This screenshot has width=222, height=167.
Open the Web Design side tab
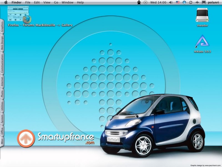click(2, 43)
